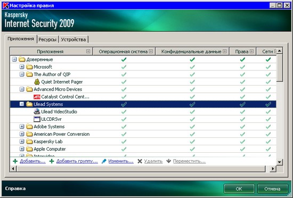This screenshot has height=198, width=293.
Task: Switch to the Ресурсы tab
Action: coord(47,39)
